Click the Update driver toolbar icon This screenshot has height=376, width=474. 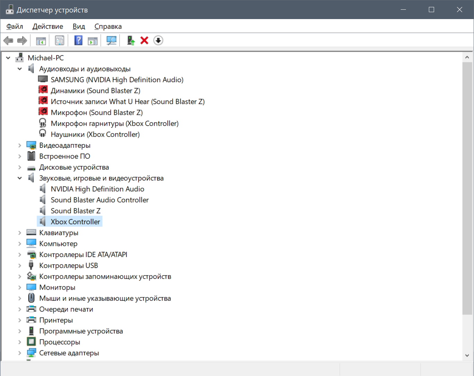click(131, 41)
